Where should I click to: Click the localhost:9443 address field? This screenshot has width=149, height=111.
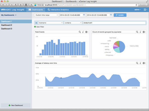(86, 5)
